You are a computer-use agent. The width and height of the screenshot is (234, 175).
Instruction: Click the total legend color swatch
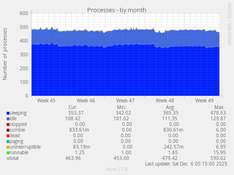click(8, 158)
